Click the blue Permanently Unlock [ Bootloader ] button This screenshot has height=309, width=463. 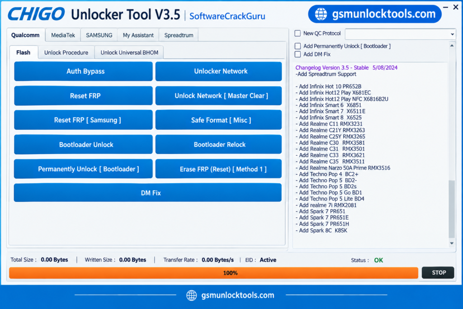click(83, 169)
